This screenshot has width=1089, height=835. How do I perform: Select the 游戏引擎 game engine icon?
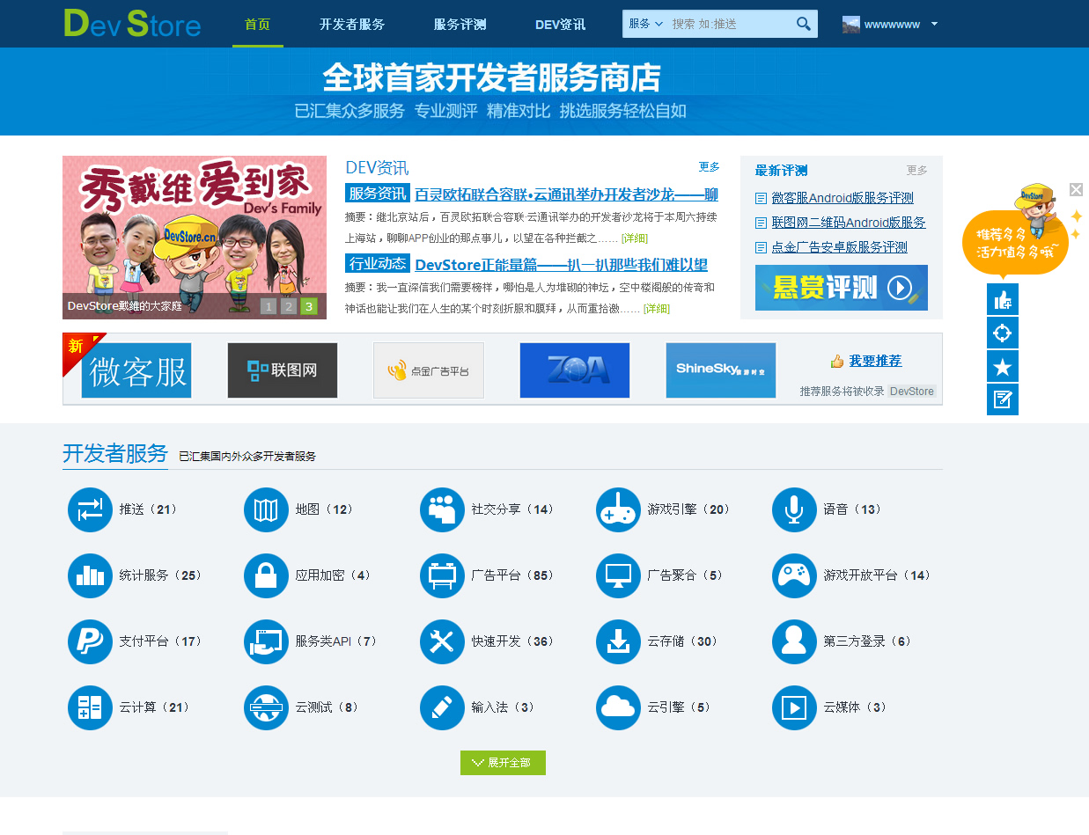click(618, 509)
